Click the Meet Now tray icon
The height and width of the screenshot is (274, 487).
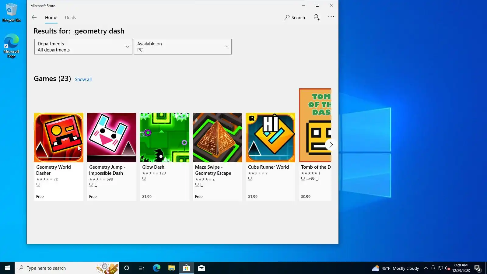(x=433, y=268)
